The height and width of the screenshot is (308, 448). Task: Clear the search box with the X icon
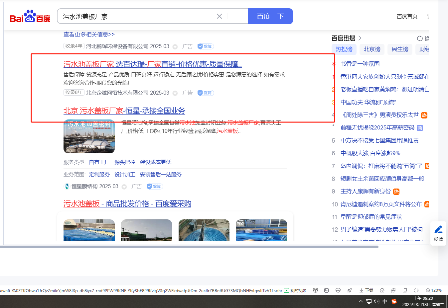pos(219,16)
